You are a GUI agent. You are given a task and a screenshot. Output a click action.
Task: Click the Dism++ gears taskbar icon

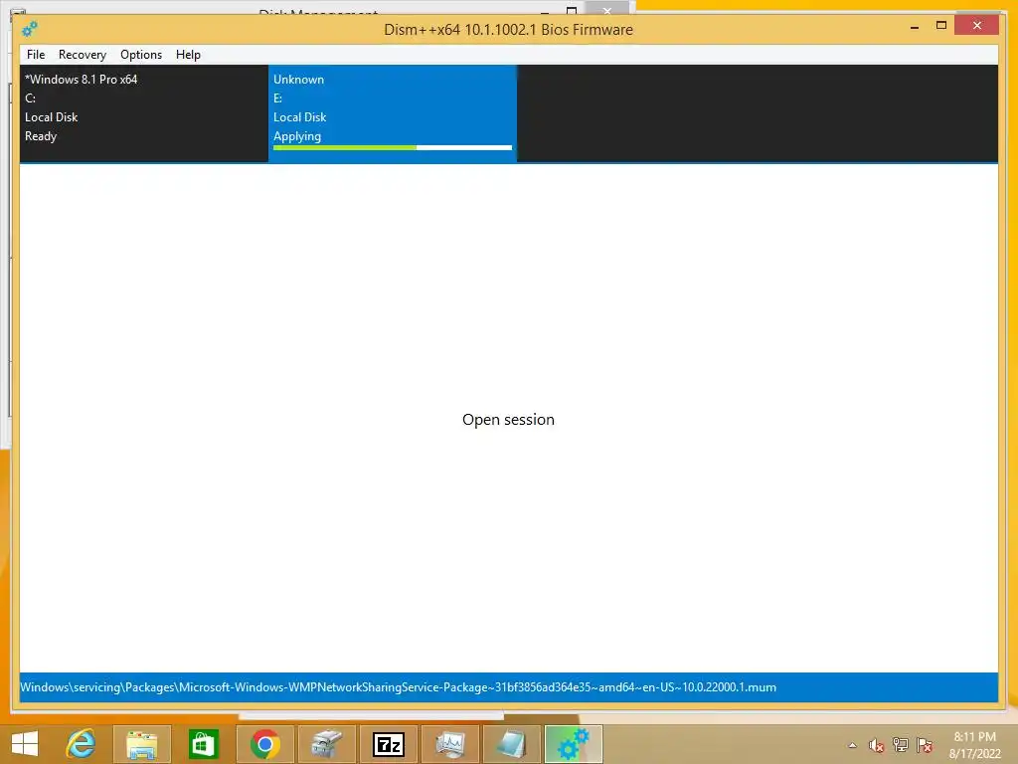[x=574, y=744]
